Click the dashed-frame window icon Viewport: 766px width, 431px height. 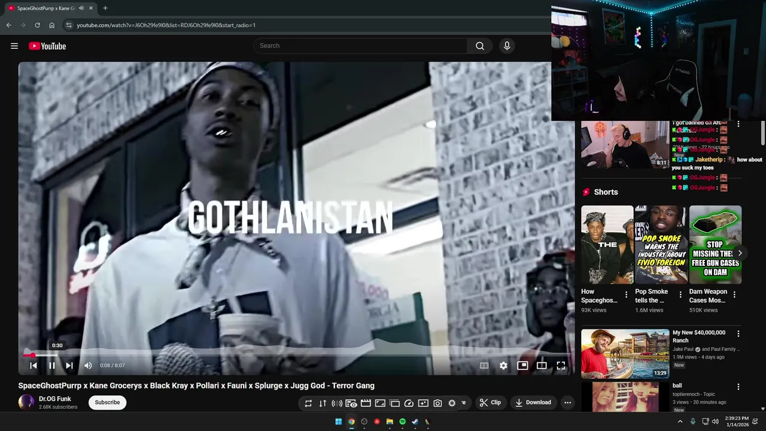[394, 403]
